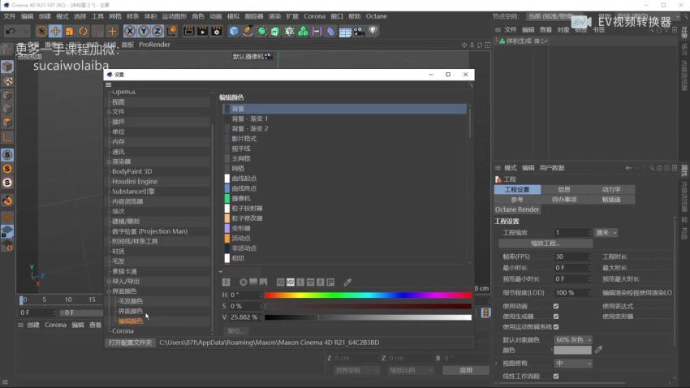
Task: Switch color chooser to HSV mode
Action: (291, 282)
